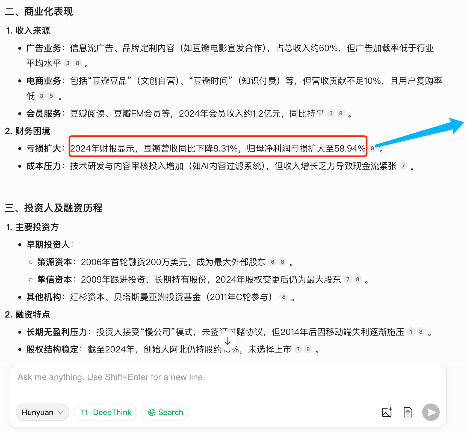Open citation 7 in the 股权结构稳定 line
467x433 pixels.
coord(298,349)
